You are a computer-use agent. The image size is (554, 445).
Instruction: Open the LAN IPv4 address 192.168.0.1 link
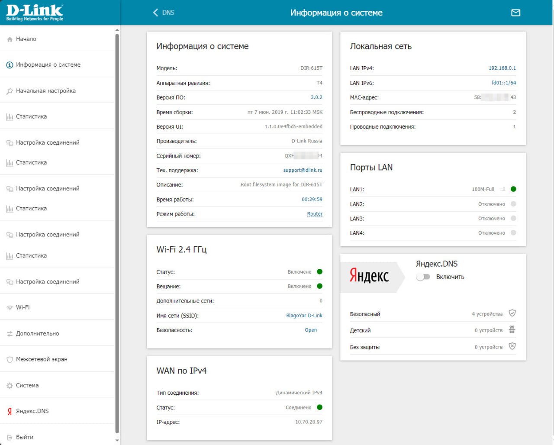pos(502,68)
